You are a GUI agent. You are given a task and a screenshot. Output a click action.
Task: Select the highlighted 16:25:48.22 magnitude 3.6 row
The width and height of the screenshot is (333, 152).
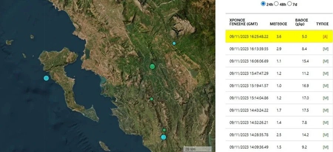(277, 36)
